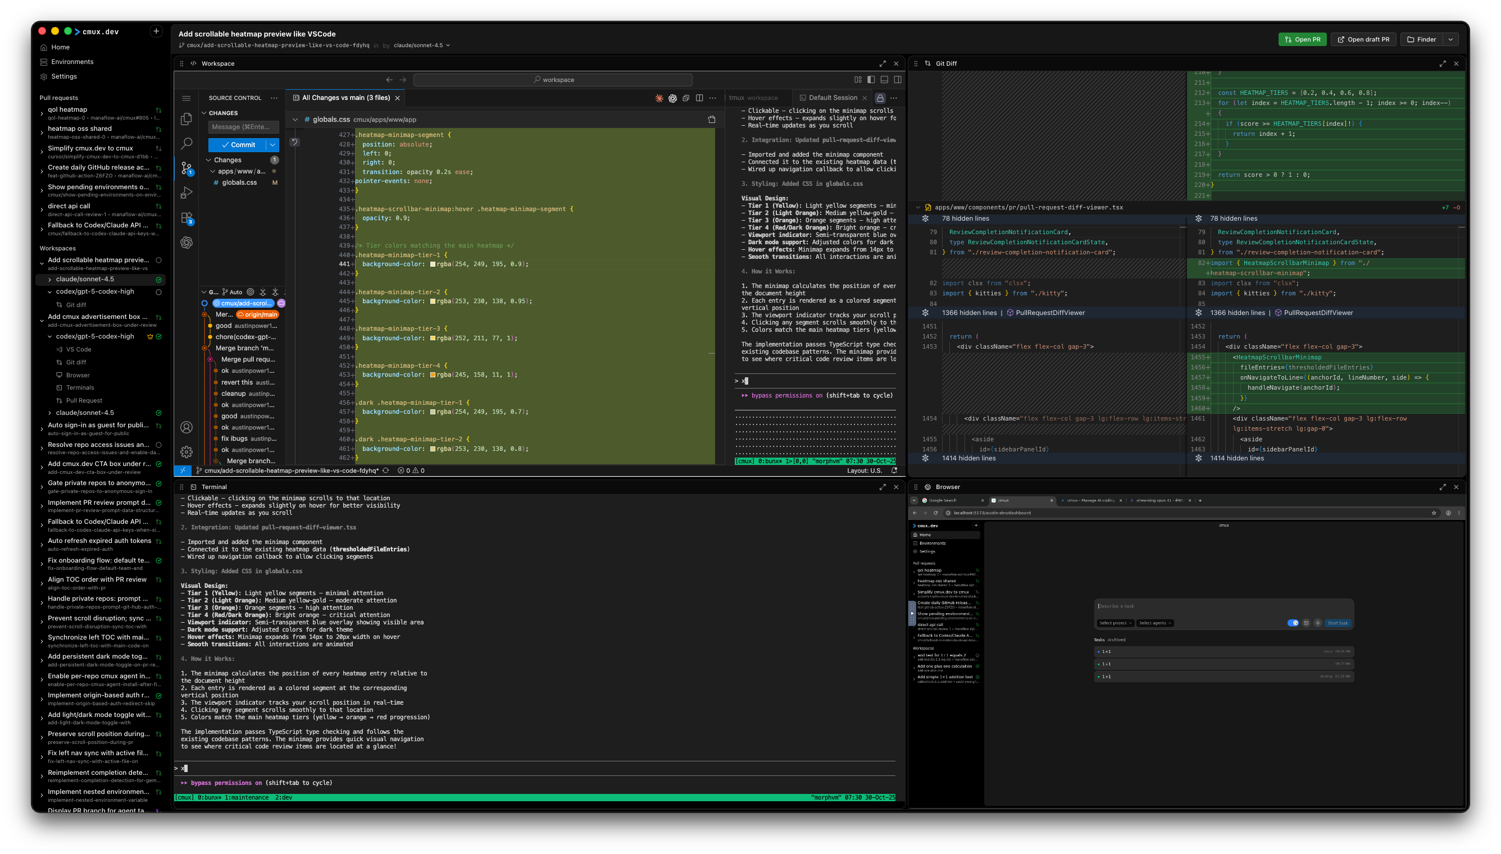This screenshot has width=1501, height=854.
Task: Click the ChatGPT icon in the activity bar
Action: [x=187, y=243]
